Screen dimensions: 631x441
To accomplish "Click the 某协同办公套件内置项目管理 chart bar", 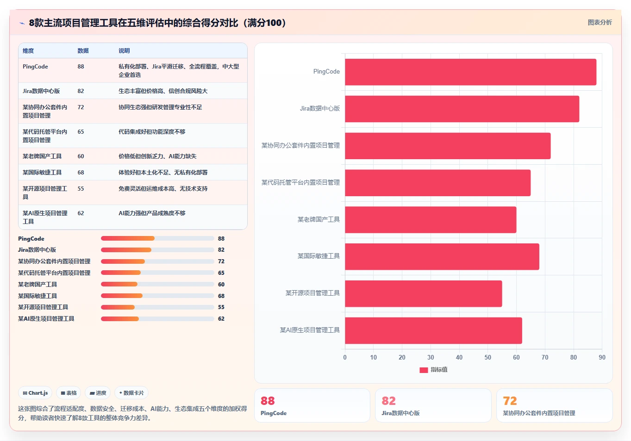I will click(x=448, y=146).
